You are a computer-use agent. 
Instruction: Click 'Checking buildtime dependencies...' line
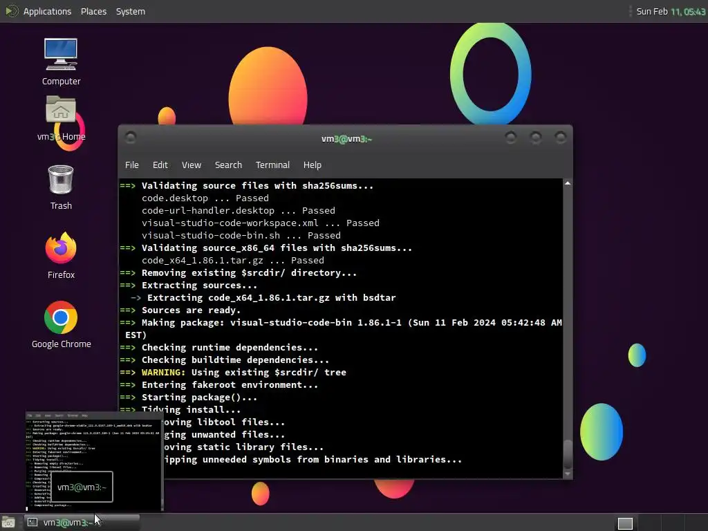(235, 360)
